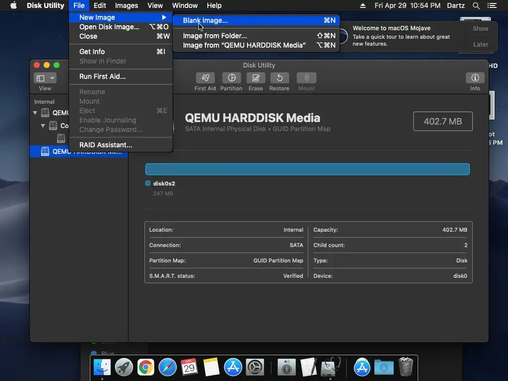The height and width of the screenshot is (381, 508).
Task: Open Launchpad rocket icon in Dock
Action: tap(124, 368)
